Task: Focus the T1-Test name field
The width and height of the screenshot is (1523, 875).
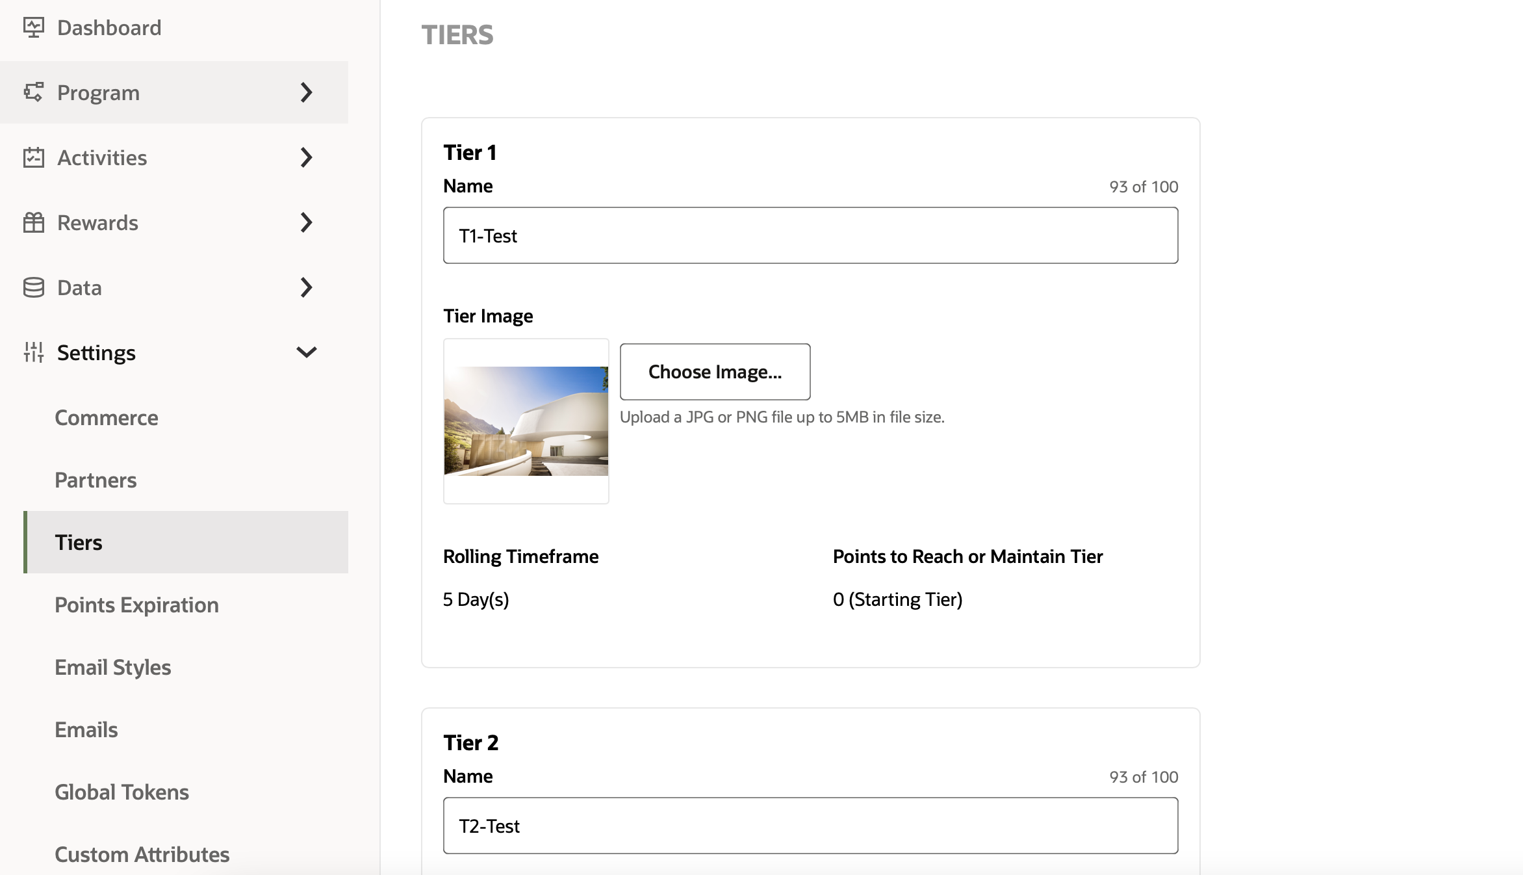Action: click(810, 235)
